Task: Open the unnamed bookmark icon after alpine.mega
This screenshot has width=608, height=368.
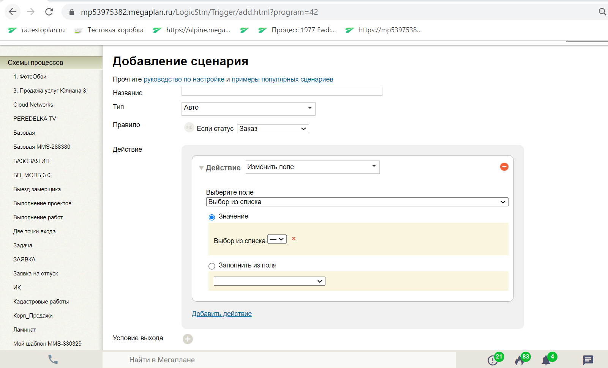Action: [245, 30]
